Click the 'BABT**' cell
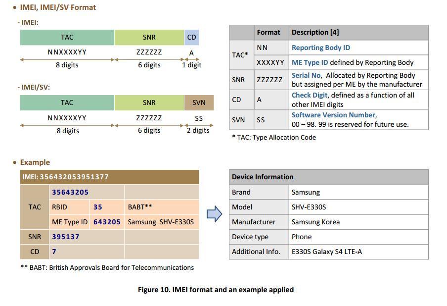 (162, 207)
